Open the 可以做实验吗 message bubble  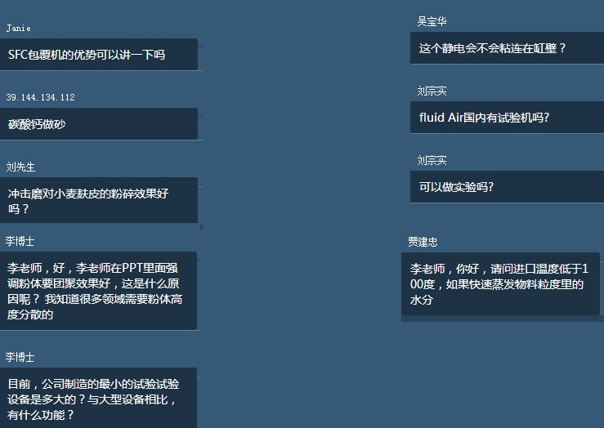pos(505,187)
